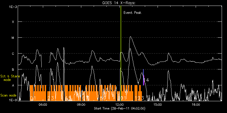Image resolution: width=227 pixels, height=113 pixels.
Task: Click the green Event Peak vertical line
Action: pyautogui.click(x=121, y=53)
